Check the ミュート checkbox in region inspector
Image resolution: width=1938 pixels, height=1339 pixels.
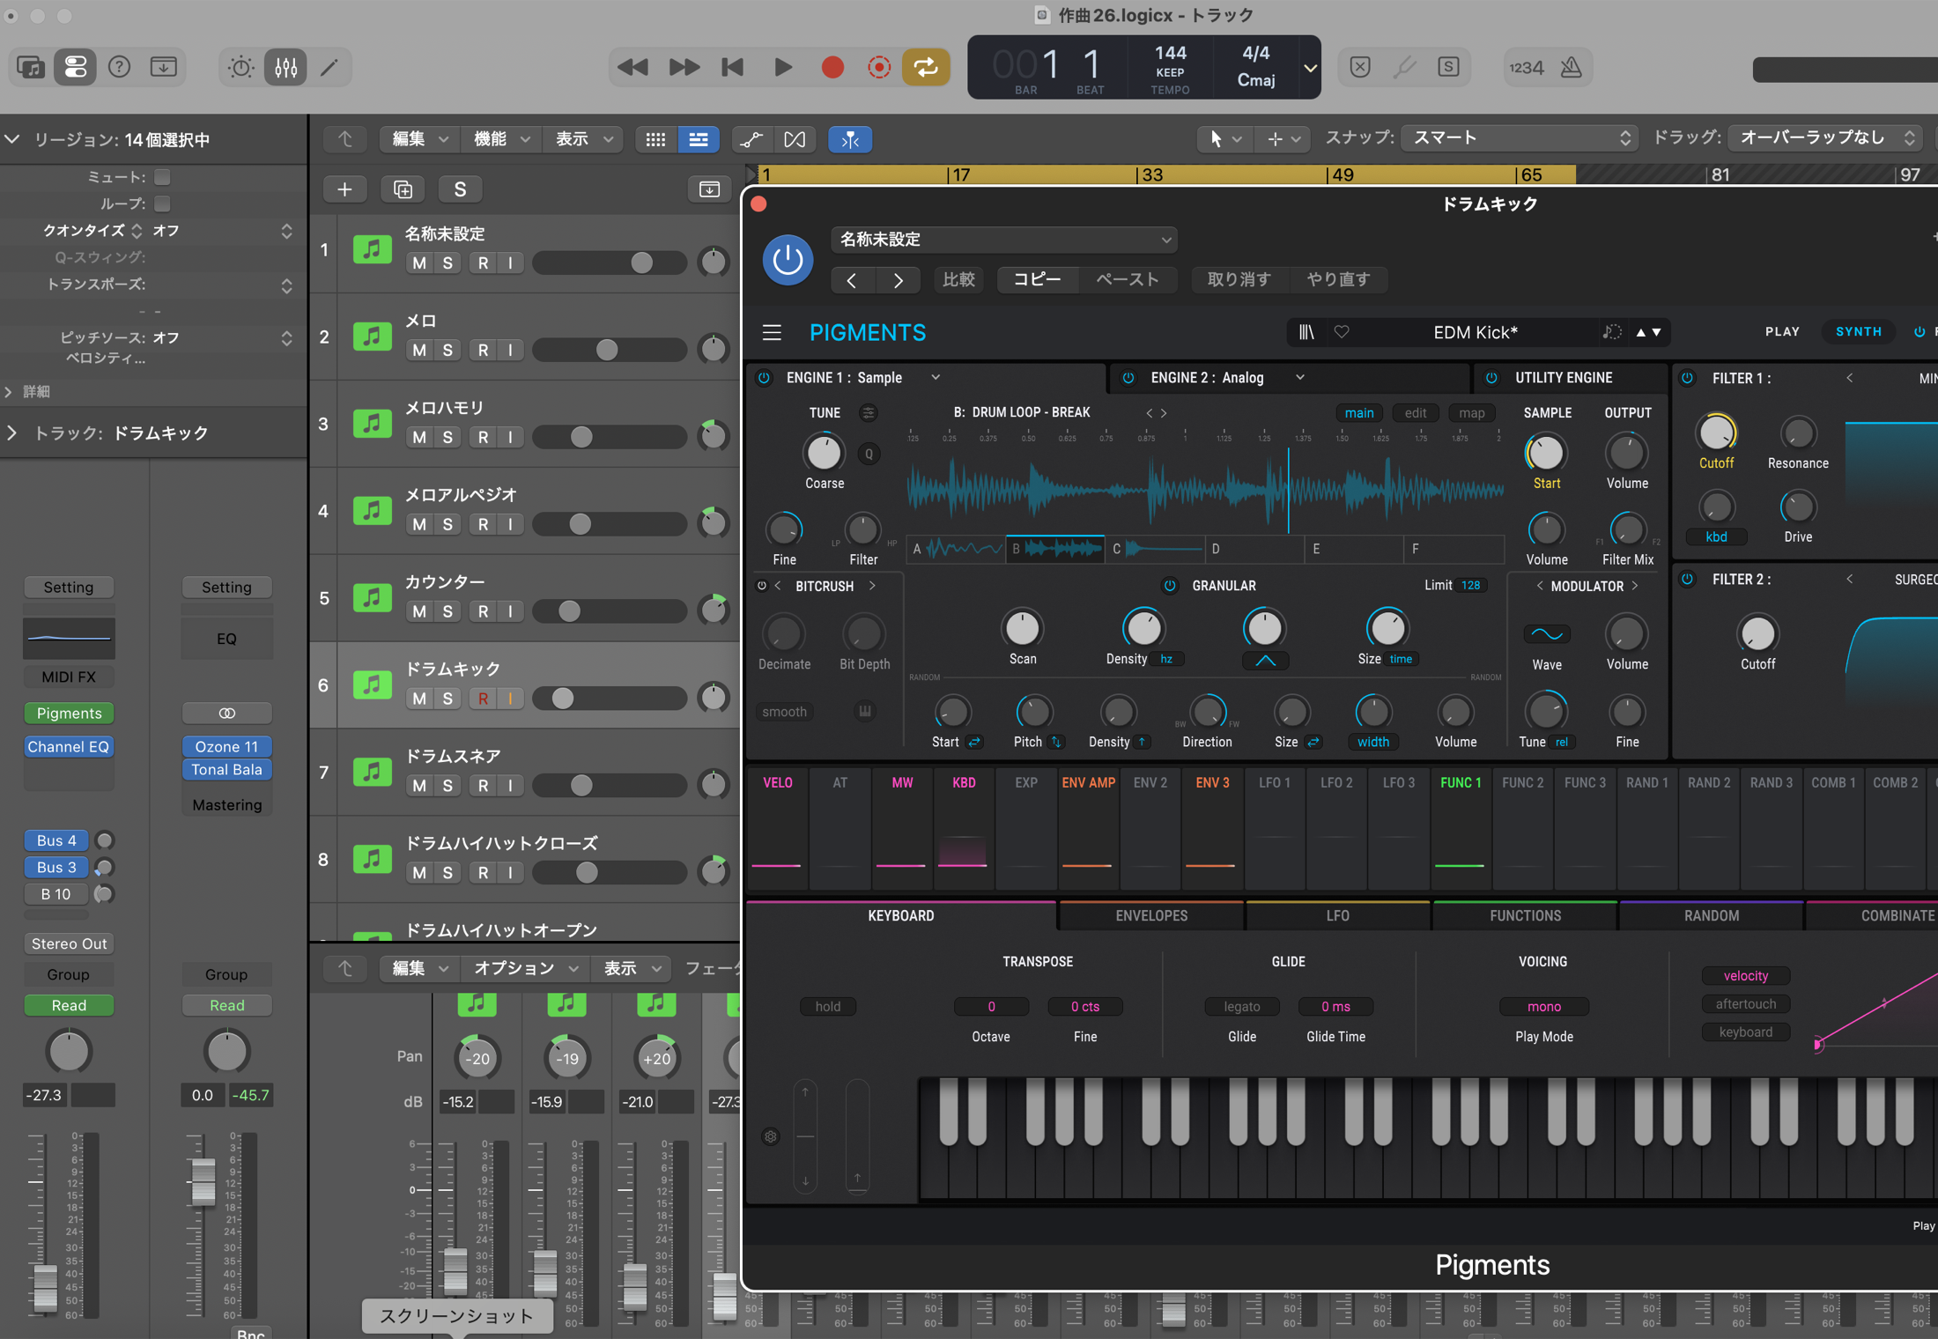pyautogui.click(x=162, y=177)
